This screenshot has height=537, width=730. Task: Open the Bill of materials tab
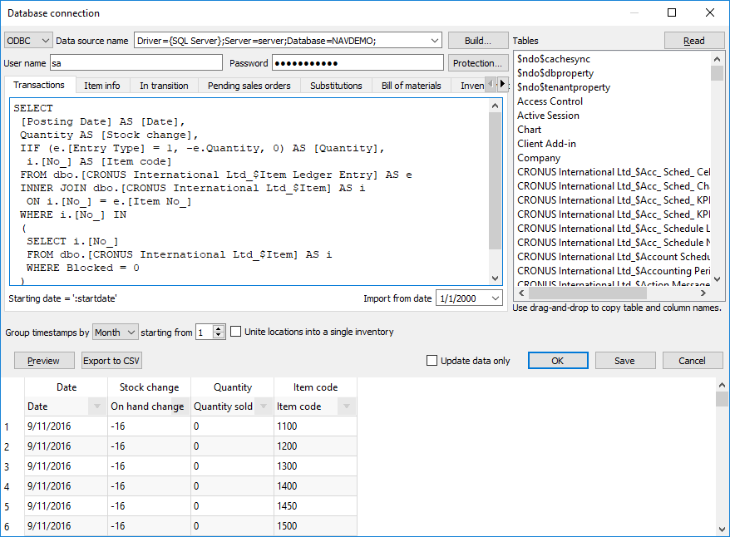coord(411,86)
